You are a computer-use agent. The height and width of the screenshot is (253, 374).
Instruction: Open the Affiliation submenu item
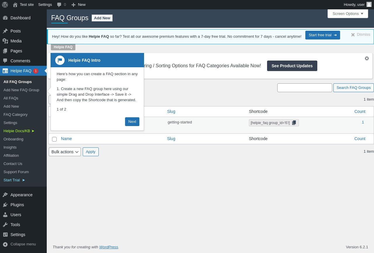coord(11,155)
